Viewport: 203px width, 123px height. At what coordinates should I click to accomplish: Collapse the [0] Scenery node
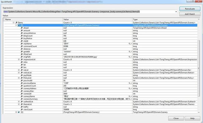coord(16,25)
